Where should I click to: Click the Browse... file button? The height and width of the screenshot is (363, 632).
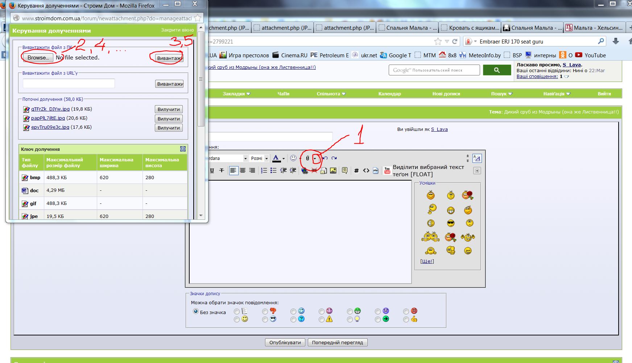point(38,57)
